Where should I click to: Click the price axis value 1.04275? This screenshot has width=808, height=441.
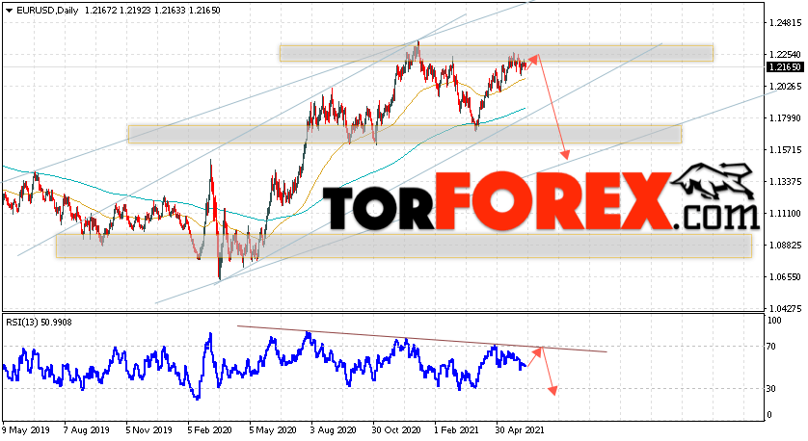tap(785, 309)
